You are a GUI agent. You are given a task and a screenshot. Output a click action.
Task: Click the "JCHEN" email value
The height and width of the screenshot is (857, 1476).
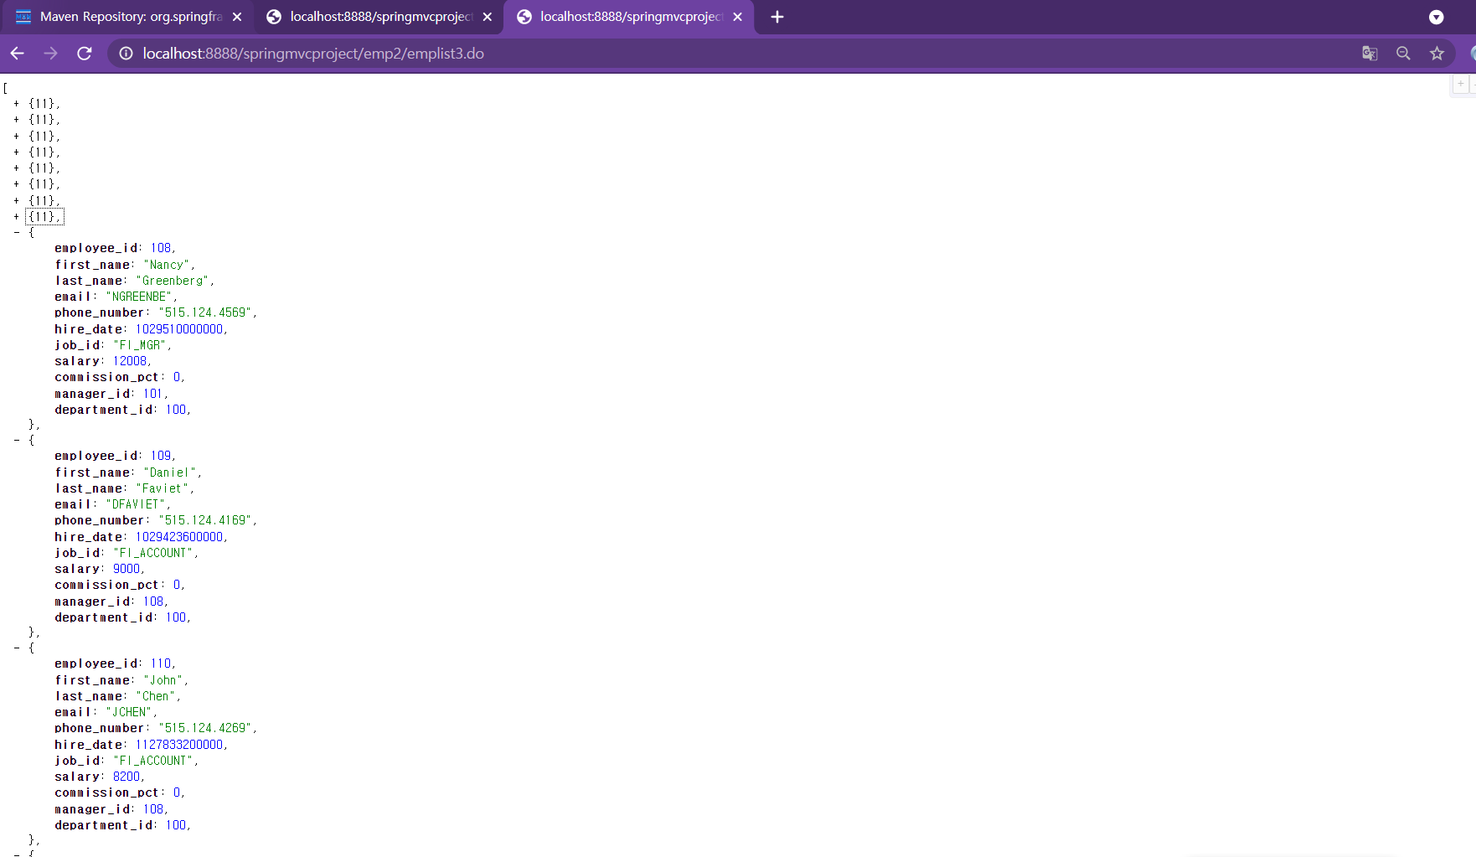click(128, 712)
